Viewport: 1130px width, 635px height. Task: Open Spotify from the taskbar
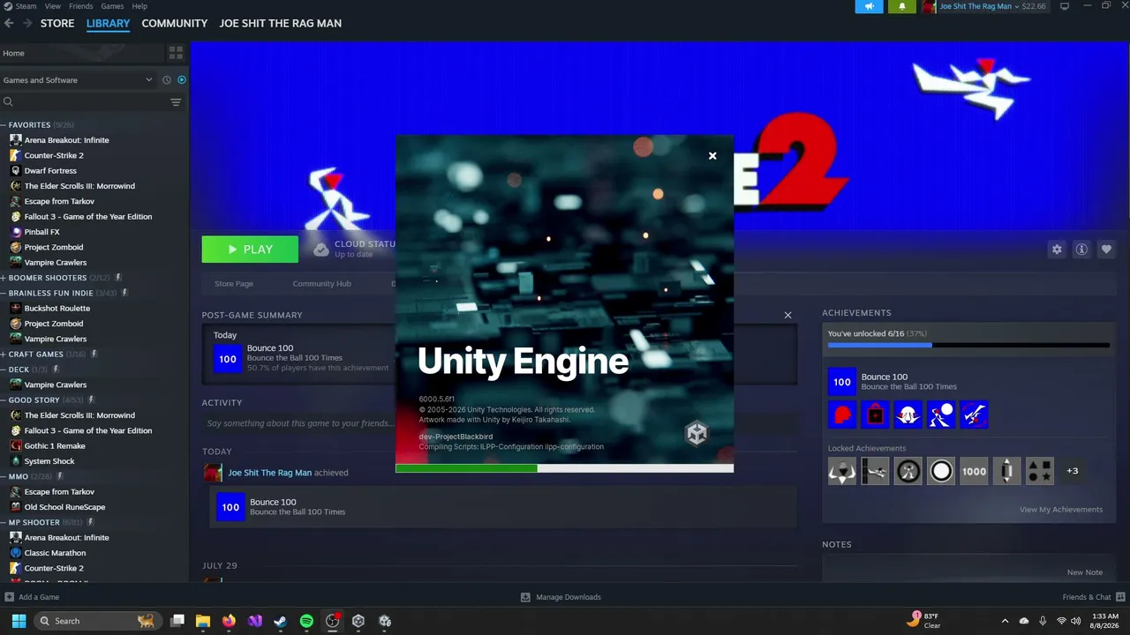coord(306,621)
